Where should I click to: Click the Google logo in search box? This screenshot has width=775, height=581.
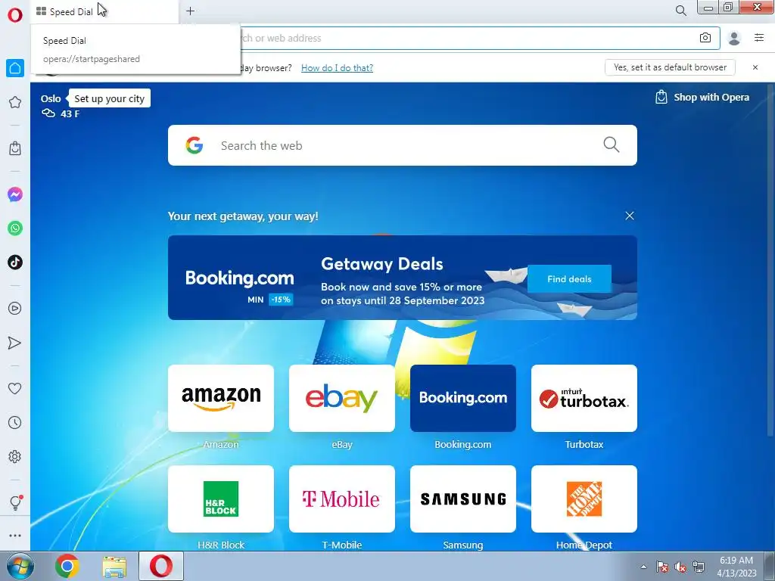click(x=195, y=145)
